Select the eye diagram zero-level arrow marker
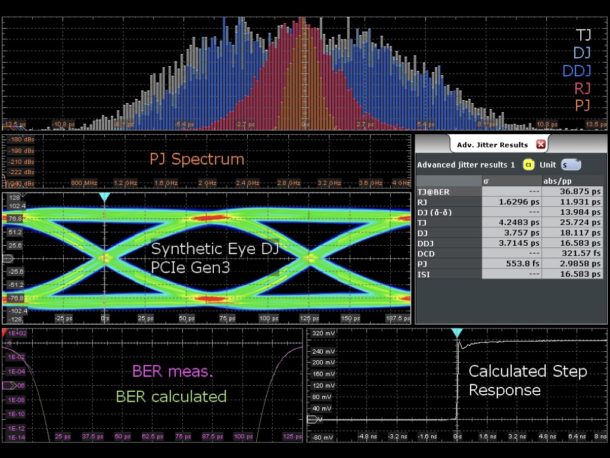This screenshot has width=610, height=458. [8, 258]
